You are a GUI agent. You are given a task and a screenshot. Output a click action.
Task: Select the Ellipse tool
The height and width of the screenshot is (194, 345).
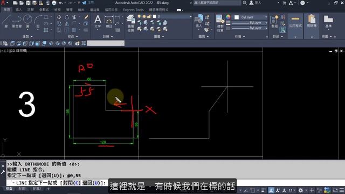46,24
